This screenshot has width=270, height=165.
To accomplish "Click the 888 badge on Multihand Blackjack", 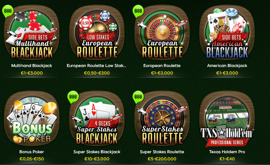I will click(8, 11).
